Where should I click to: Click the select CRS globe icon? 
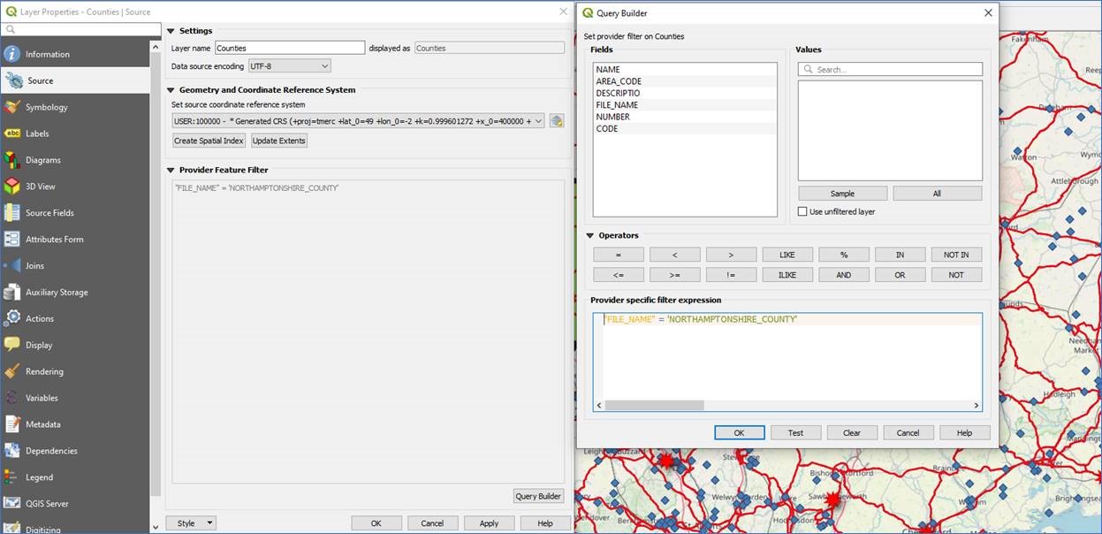(x=556, y=120)
